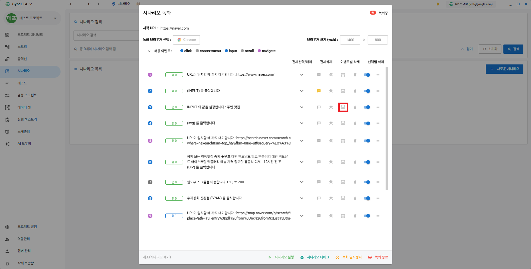Open the comment icon for the www.naver.com step

pos(319,75)
